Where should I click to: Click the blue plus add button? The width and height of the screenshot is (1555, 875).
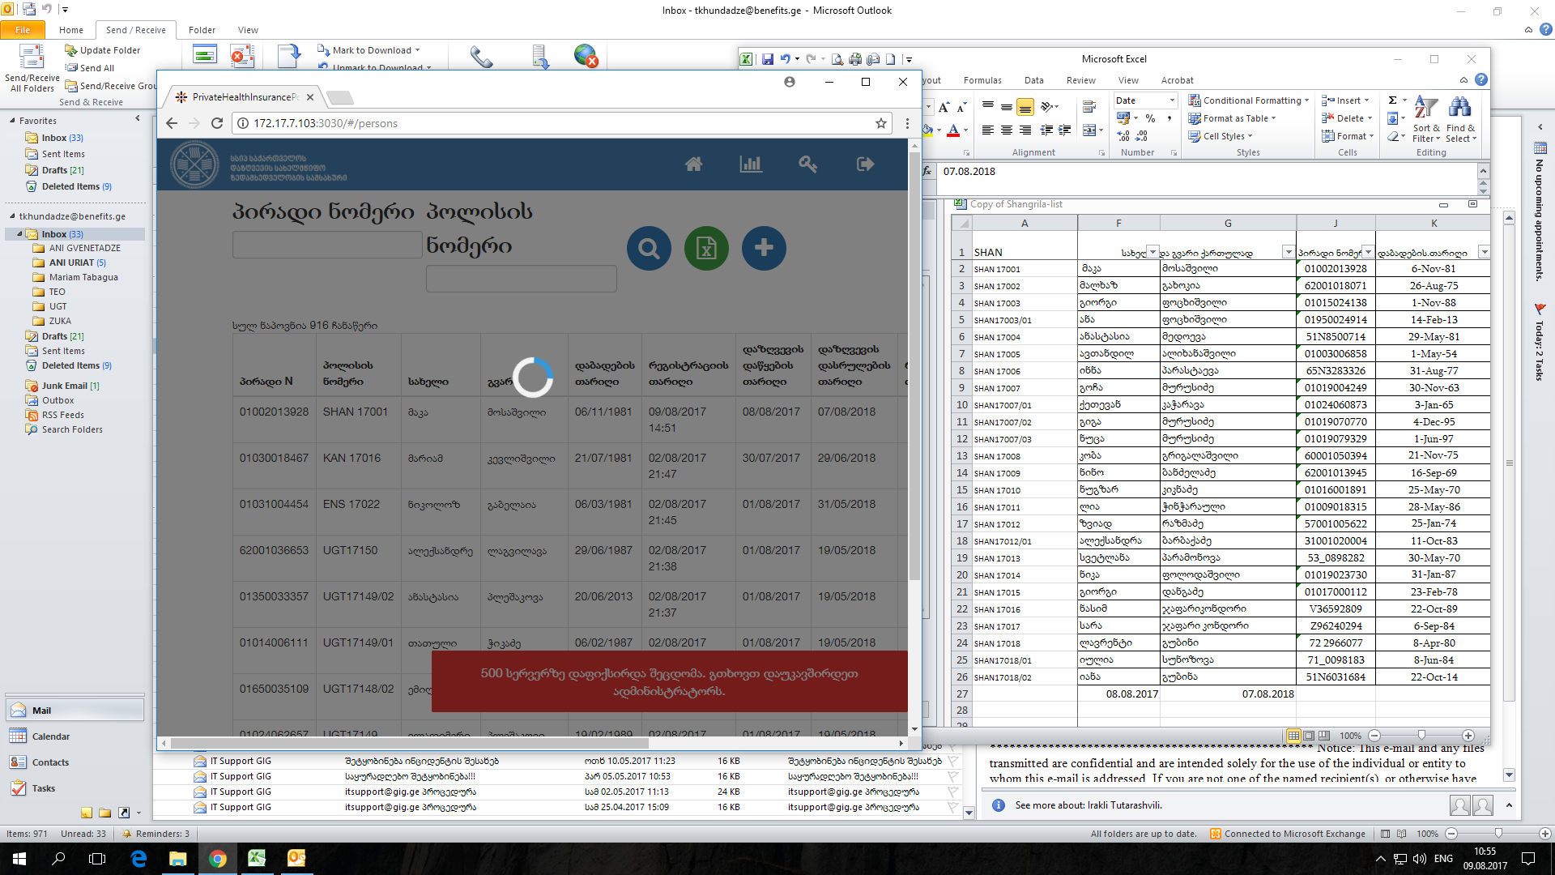764,248
